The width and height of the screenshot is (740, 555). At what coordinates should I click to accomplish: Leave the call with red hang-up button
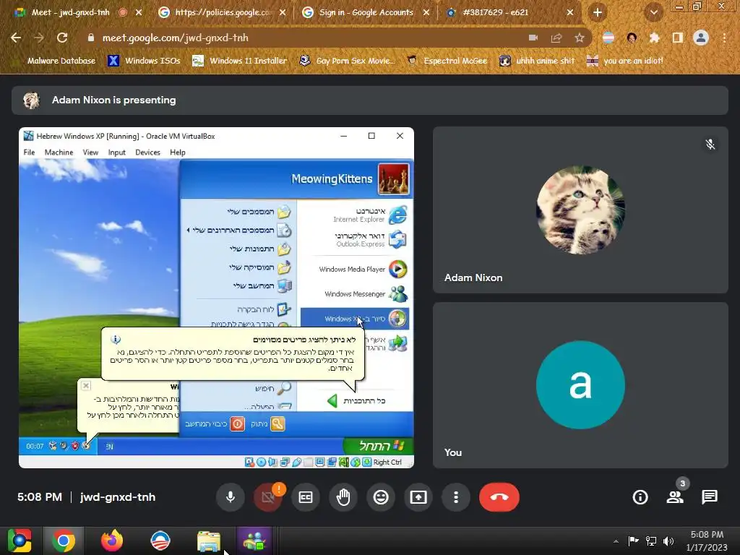[499, 497]
